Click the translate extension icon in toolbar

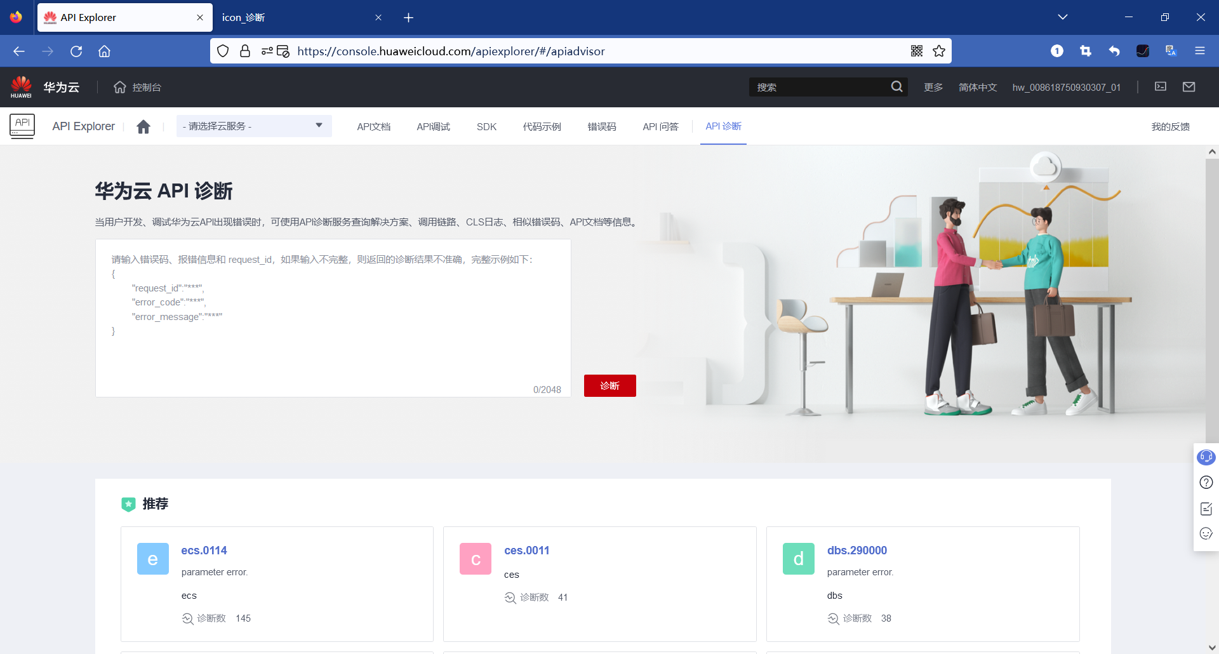coord(1171,51)
